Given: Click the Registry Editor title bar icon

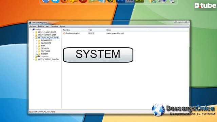Looking at the screenshot, I should (x=30, y=23).
